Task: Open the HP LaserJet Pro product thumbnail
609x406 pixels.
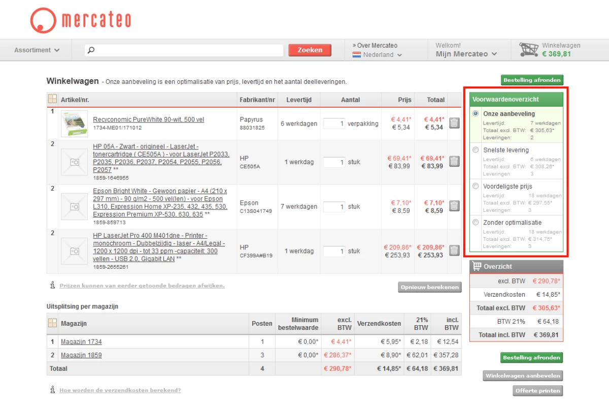Action: (74, 251)
